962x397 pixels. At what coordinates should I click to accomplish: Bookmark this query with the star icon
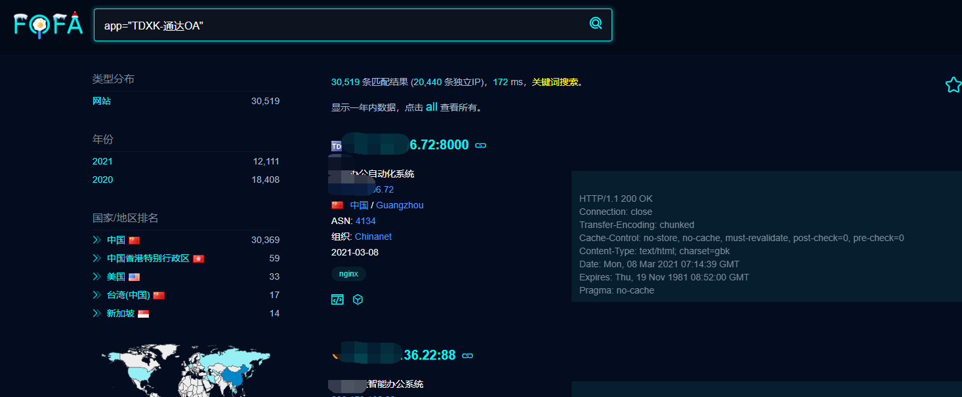point(953,85)
